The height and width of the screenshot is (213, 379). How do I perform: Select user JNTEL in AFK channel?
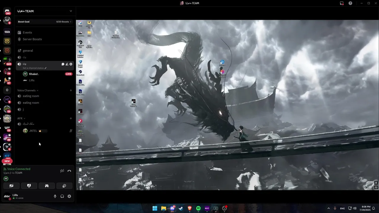33,131
